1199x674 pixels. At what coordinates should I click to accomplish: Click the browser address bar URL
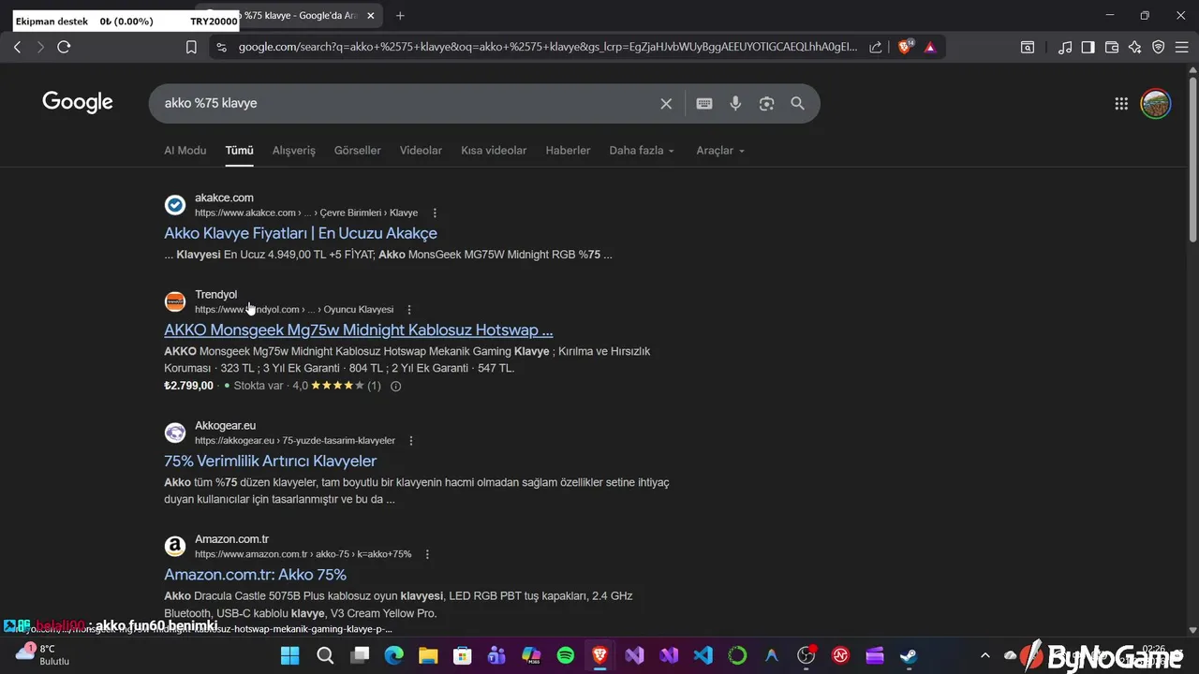(547, 47)
